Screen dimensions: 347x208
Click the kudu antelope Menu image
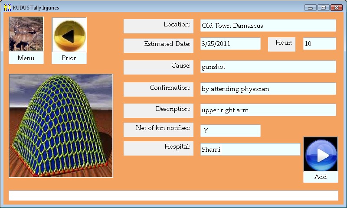tap(26, 34)
